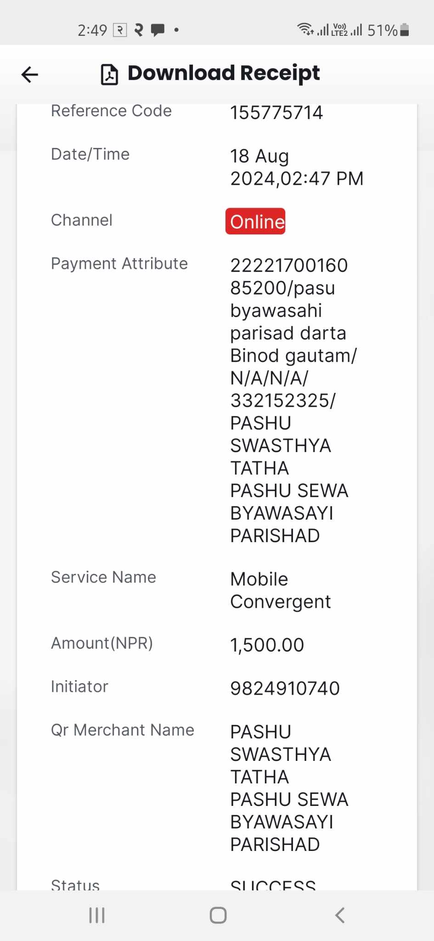Tap the SUCCESS status text

(273, 884)
